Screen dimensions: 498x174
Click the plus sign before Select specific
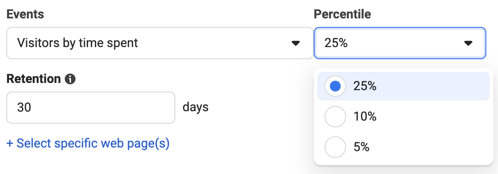click(x=10, y=144)
